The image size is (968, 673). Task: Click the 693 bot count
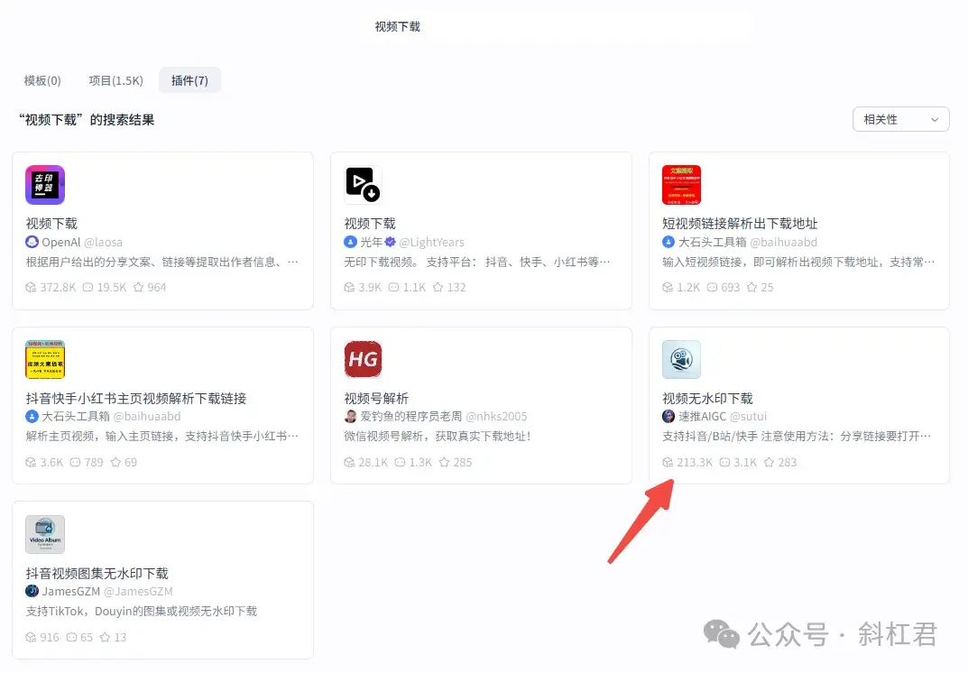pos(731,287)
